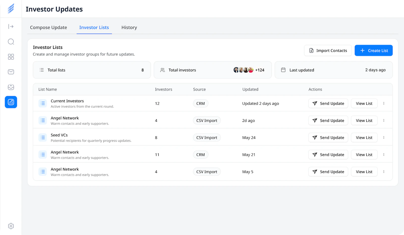This screenshot has width=404, height=235.
Task: Click the "2 days ago" last updated value
Action: pos(375,70)
